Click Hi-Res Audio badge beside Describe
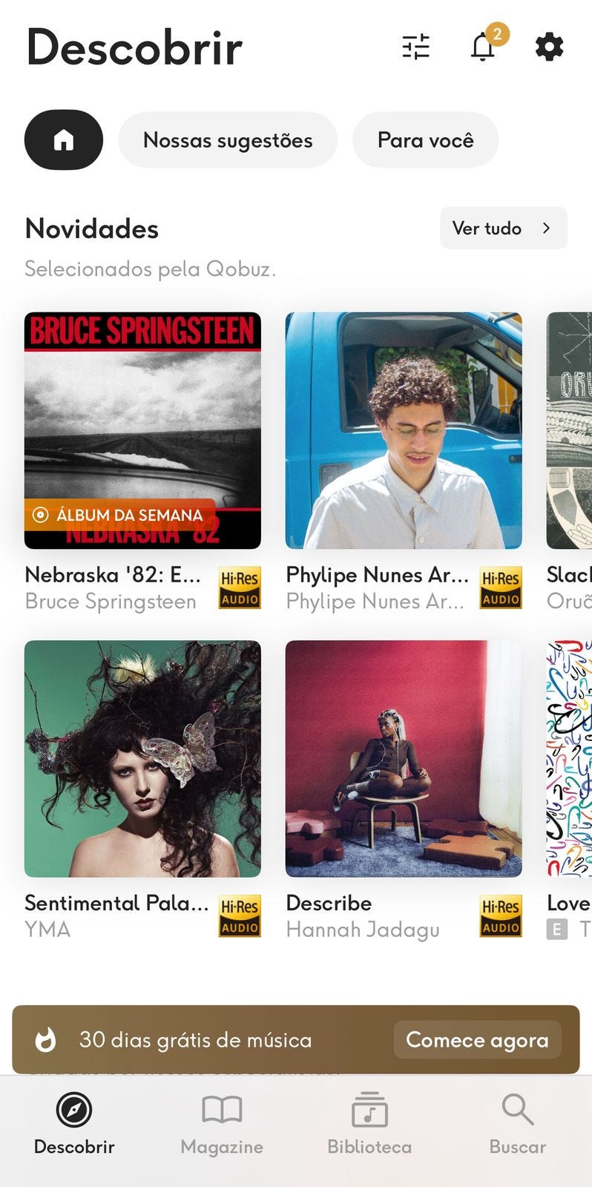The image size is (592, 1187). coord(501,915)
